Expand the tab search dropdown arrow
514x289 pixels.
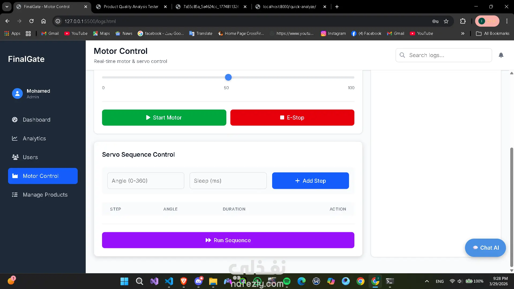[x=7, y=7]
